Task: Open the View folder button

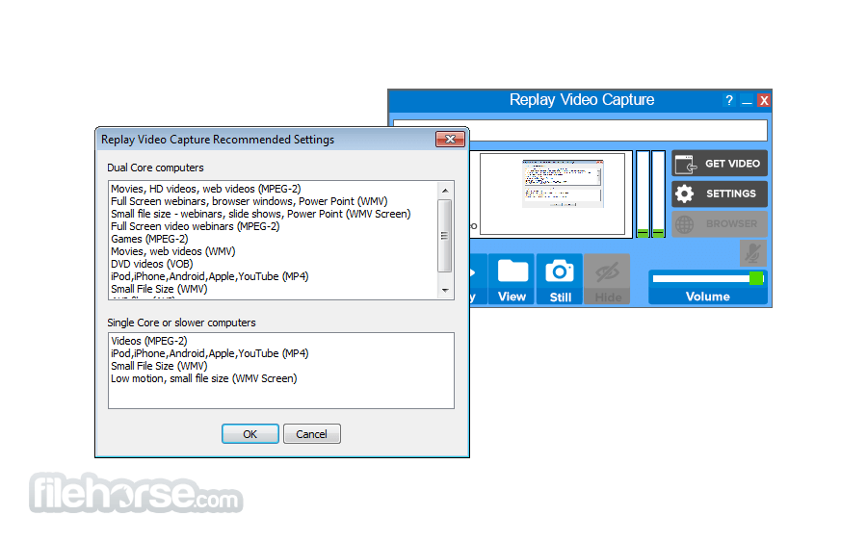Action: click(x=512, y=279)
